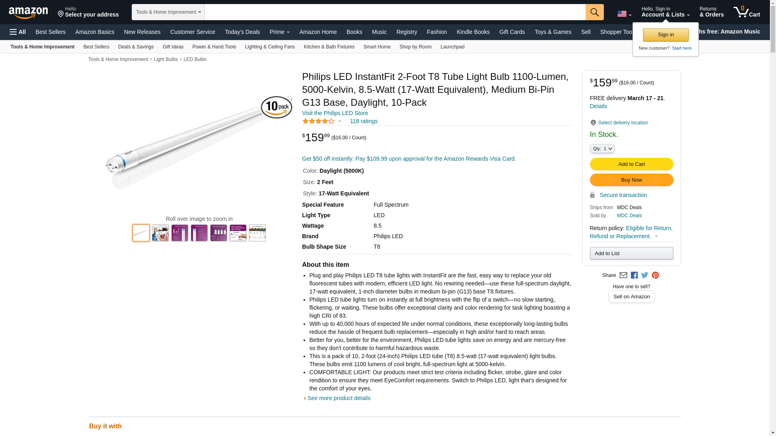Share on Twitter icon

[x=645, y=275]
